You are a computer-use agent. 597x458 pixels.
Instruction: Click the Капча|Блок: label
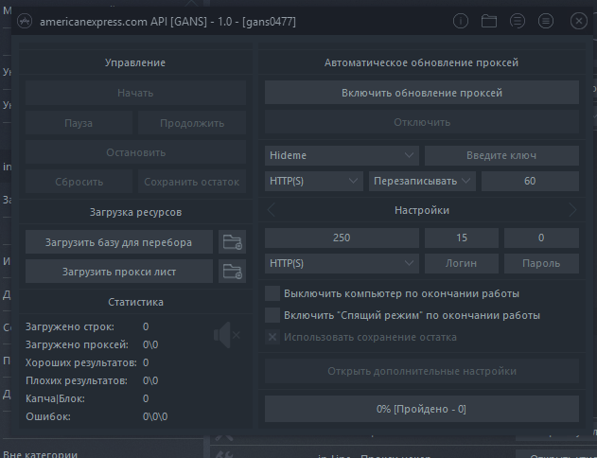click(x=55, y=398)
